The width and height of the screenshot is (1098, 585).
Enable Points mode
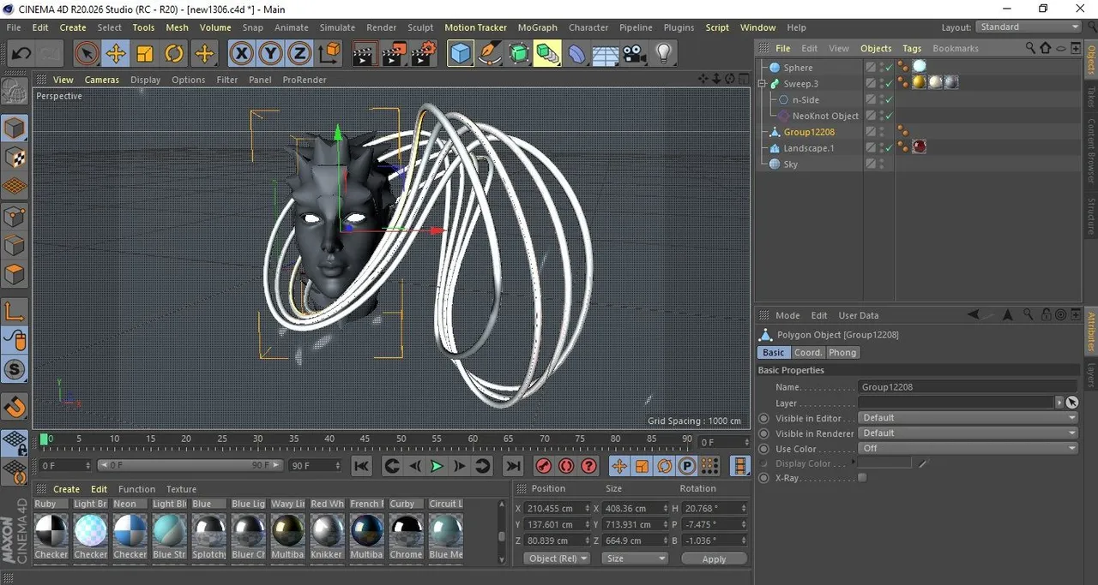point(15,217)
